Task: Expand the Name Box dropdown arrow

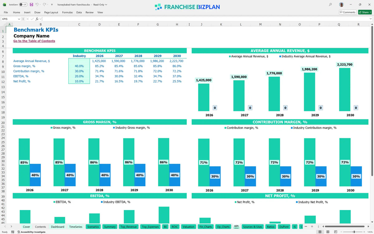Action: (x=19, y=19)
